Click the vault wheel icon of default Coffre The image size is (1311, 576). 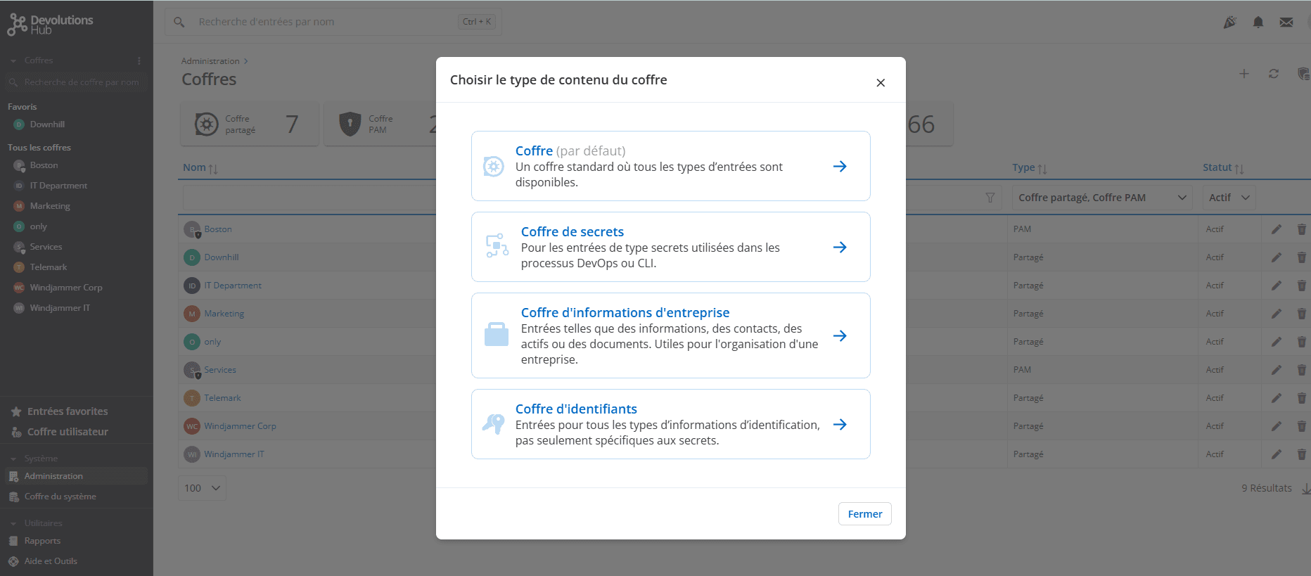coord(494,167)
